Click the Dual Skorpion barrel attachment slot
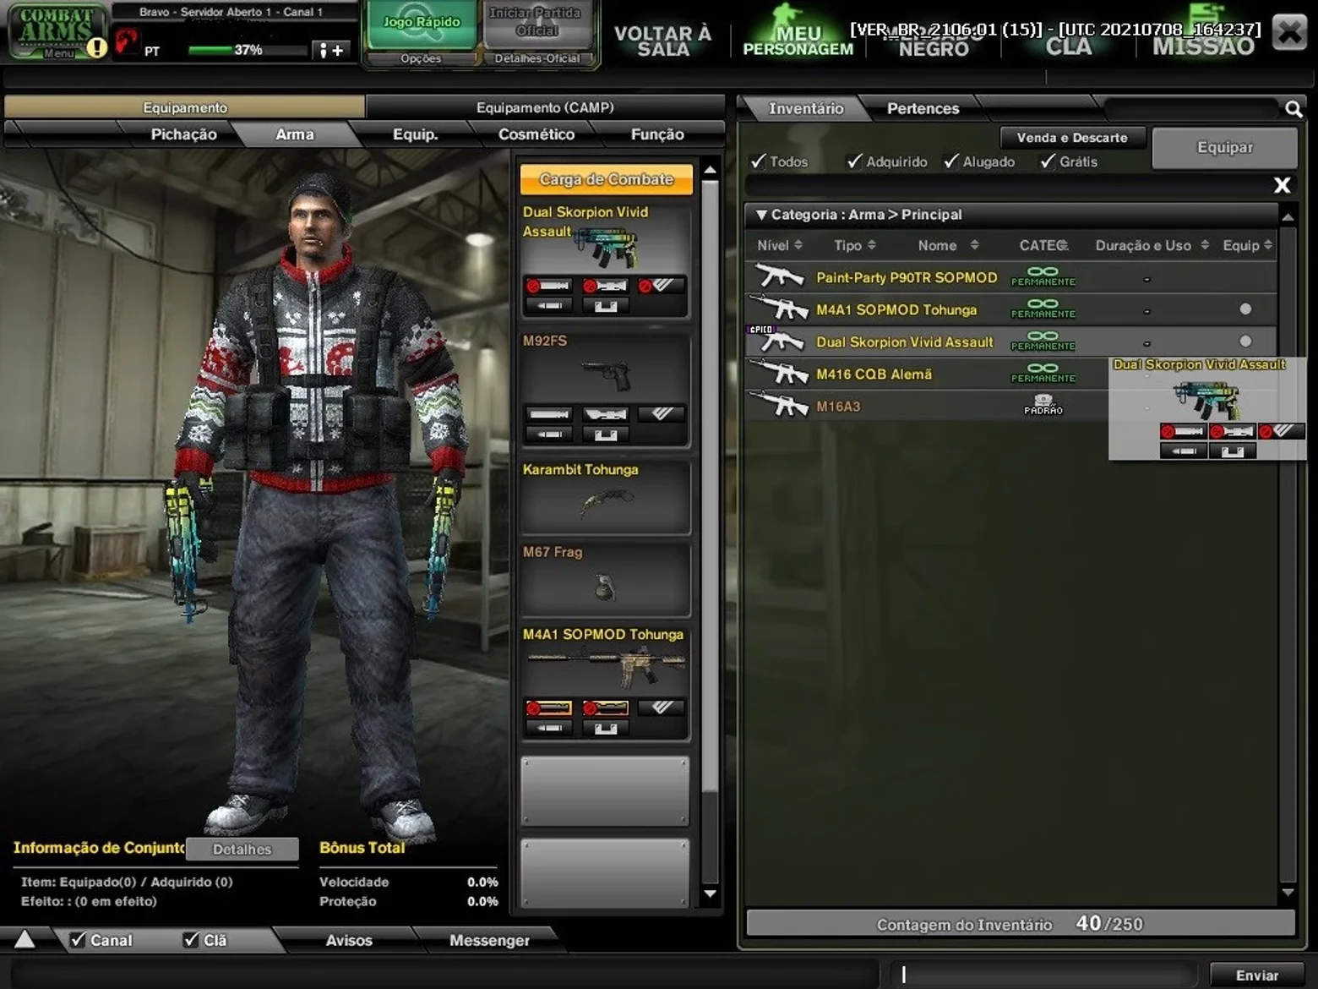 coord(549,286)
